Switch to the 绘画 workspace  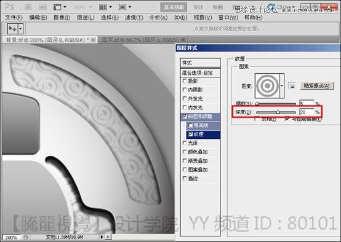tap(217, 7)
